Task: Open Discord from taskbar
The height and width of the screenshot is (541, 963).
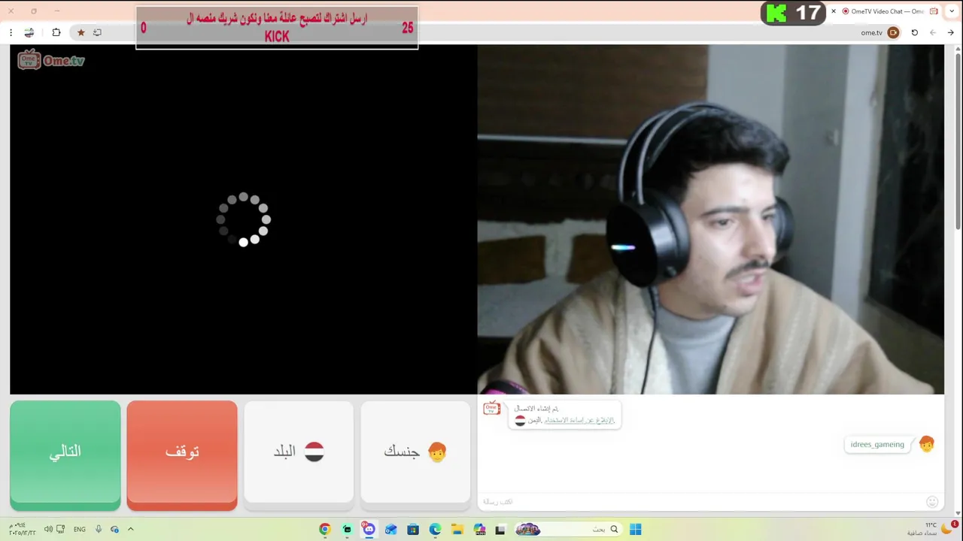Action: [x=369, y=529]
